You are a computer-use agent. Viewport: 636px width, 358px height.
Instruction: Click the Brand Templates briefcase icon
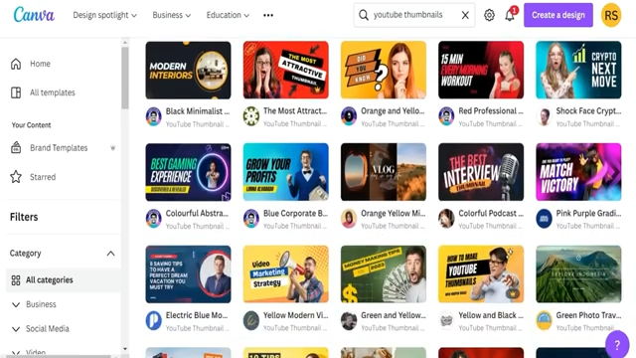click(16, 147)
